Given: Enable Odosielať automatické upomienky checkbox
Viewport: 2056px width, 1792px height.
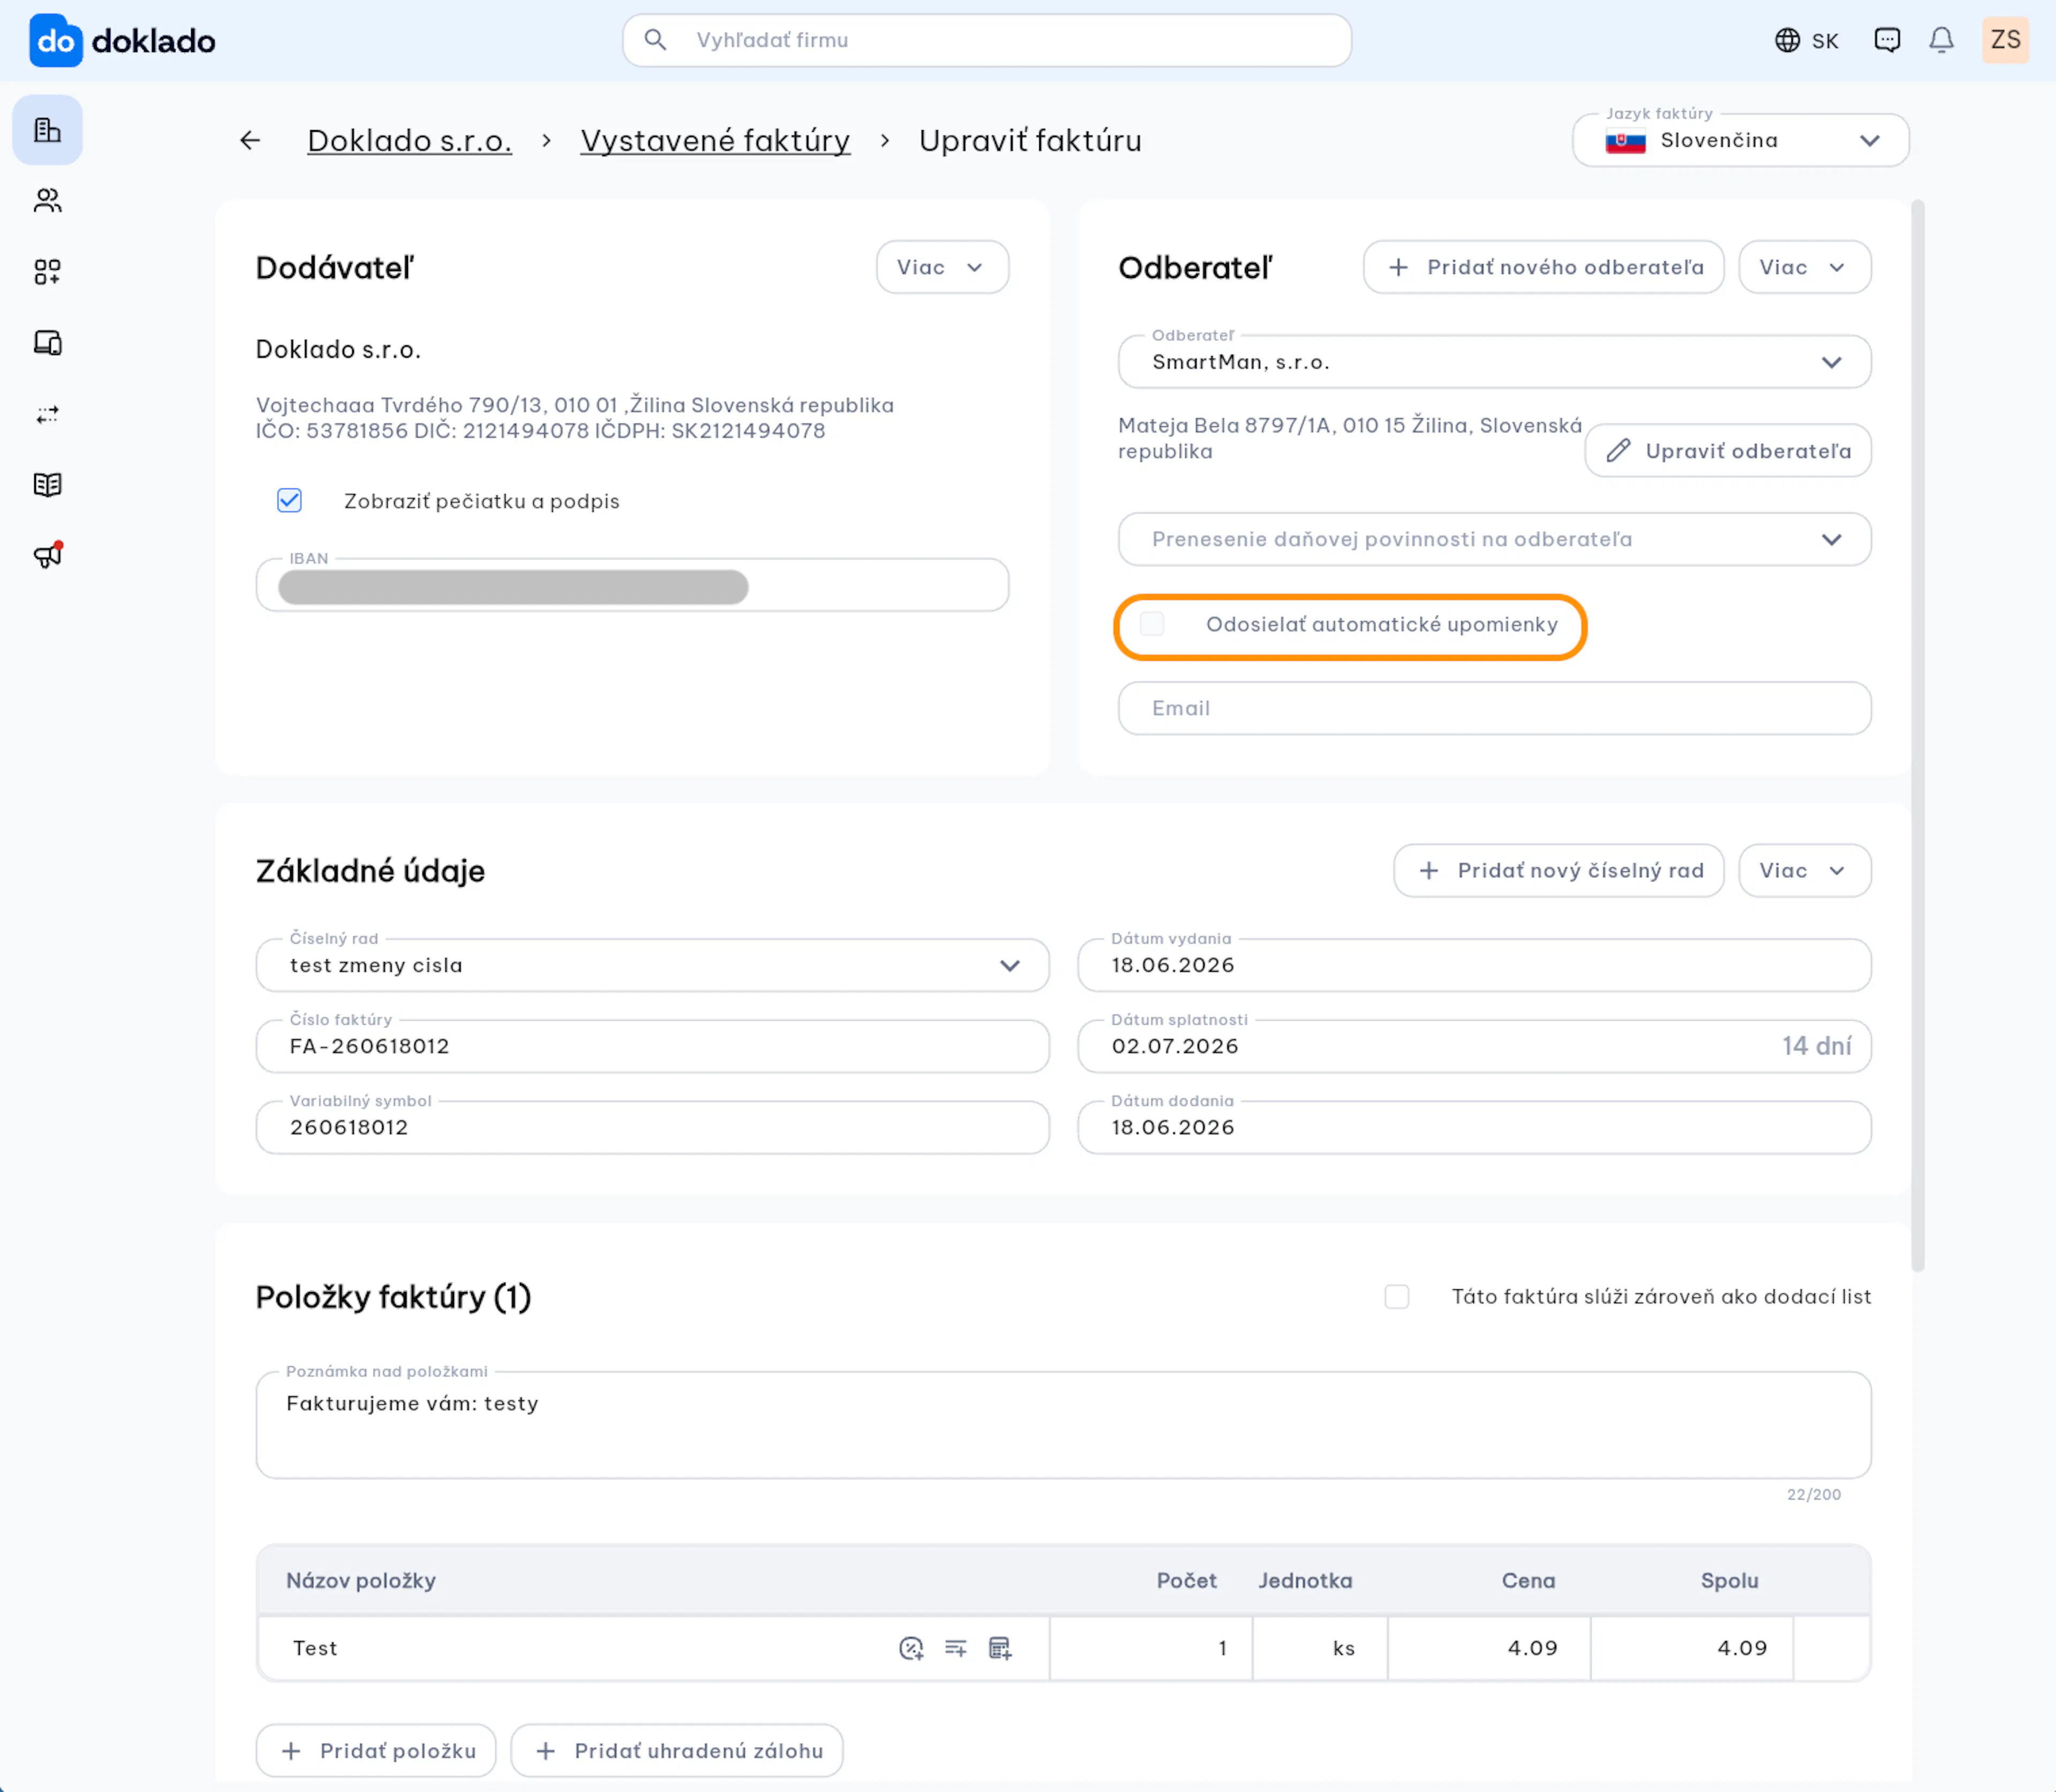Looking at the screenshot, I should tap(1152, 624).
